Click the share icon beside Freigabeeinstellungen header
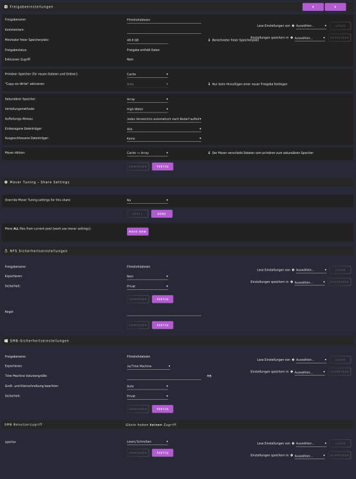This screenshot has width=356, height=479. pos(6,6)
